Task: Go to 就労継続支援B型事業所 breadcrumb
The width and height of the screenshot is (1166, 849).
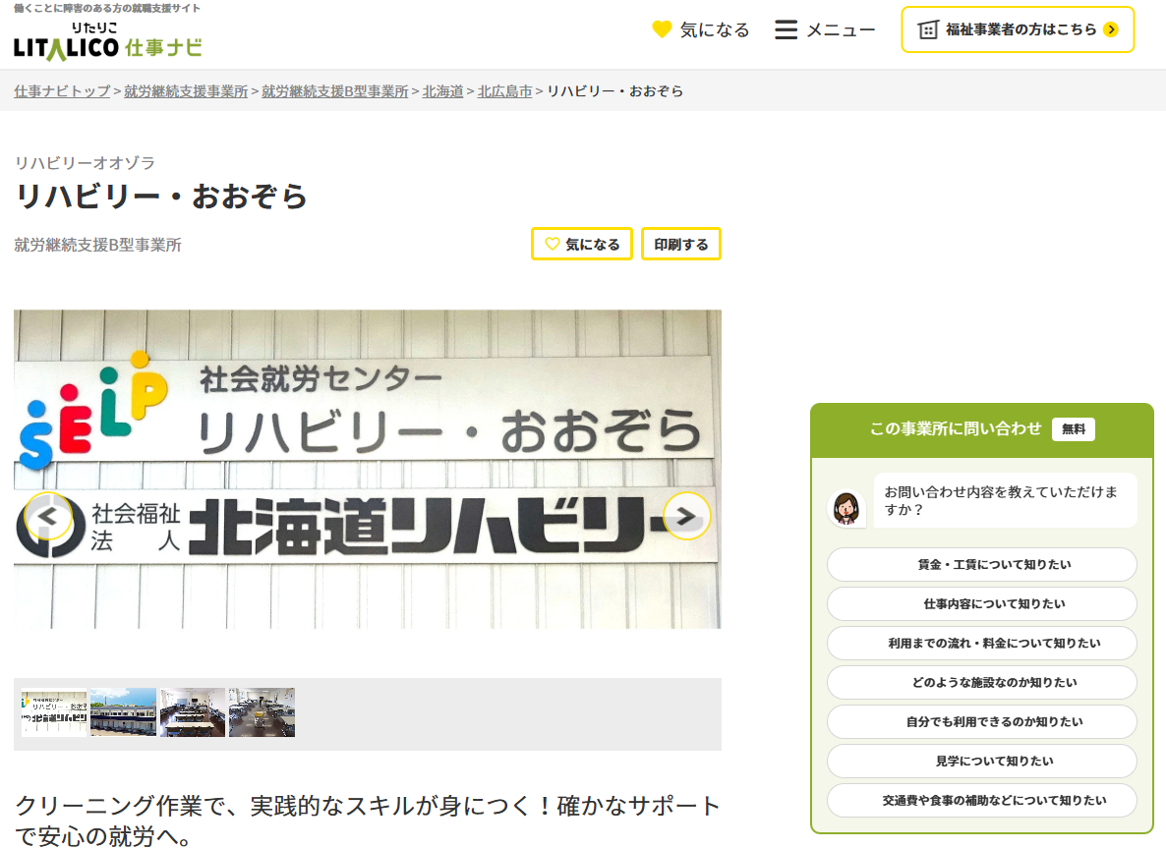Action: pyautogui.click(x=335, y=90)
